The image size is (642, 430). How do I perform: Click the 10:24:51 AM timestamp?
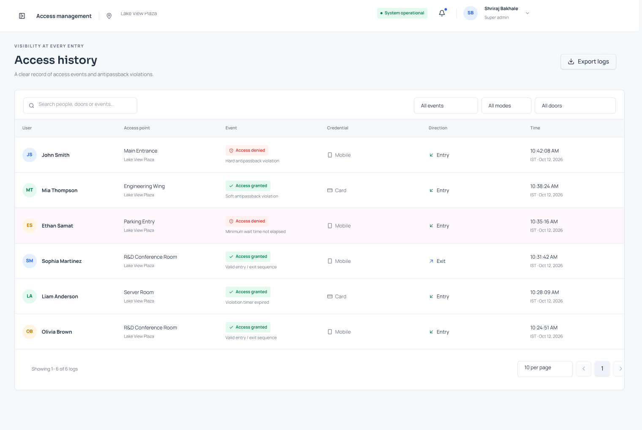[x=544, y=328]
